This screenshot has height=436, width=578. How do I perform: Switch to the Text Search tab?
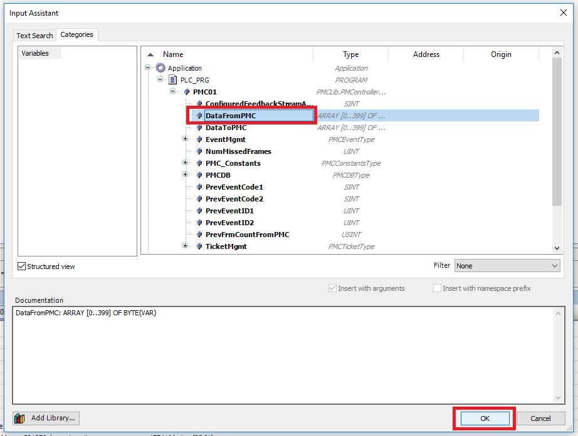[34, 35]
